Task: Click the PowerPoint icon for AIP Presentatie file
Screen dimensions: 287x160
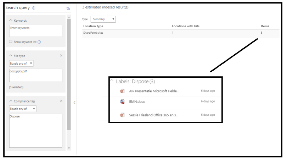Action: point(122,91)
